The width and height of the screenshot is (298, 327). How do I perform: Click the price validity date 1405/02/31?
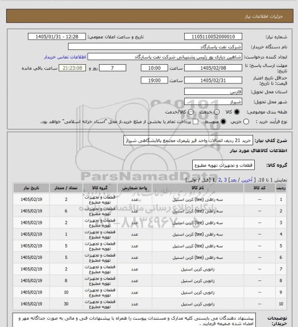(x=213, y=80)
